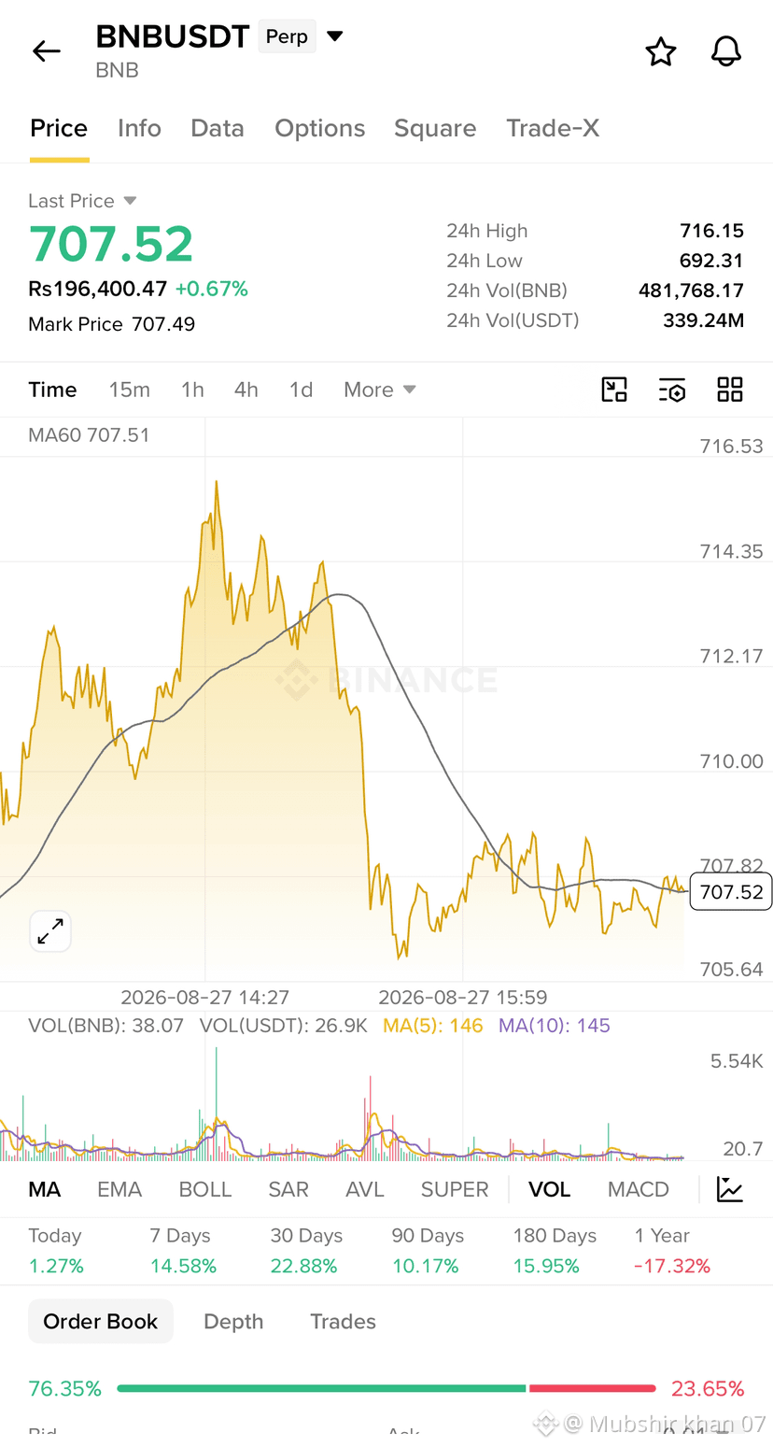Open indicator settings chart icon

730,1189
